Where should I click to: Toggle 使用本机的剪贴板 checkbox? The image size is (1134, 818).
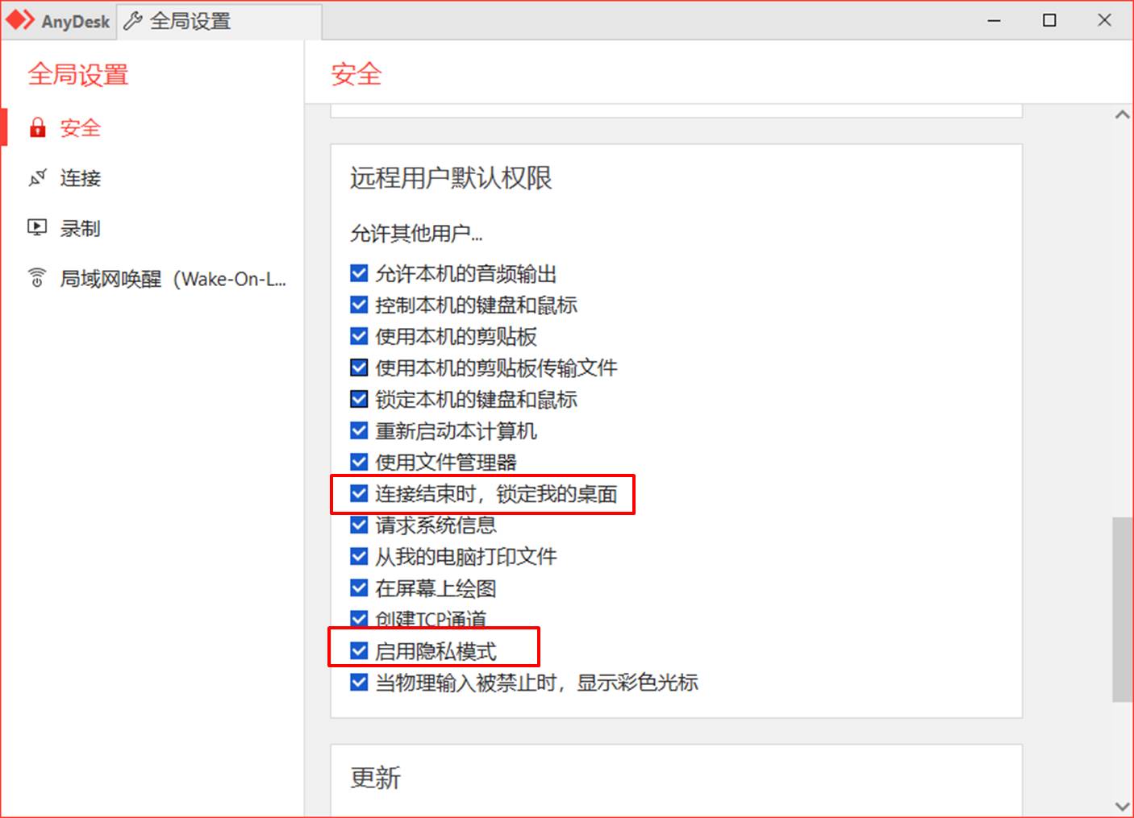click(x=359, y=336)
